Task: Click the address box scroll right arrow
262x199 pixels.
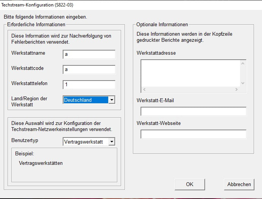Action: pyautogui.click(x=236, y=89)
